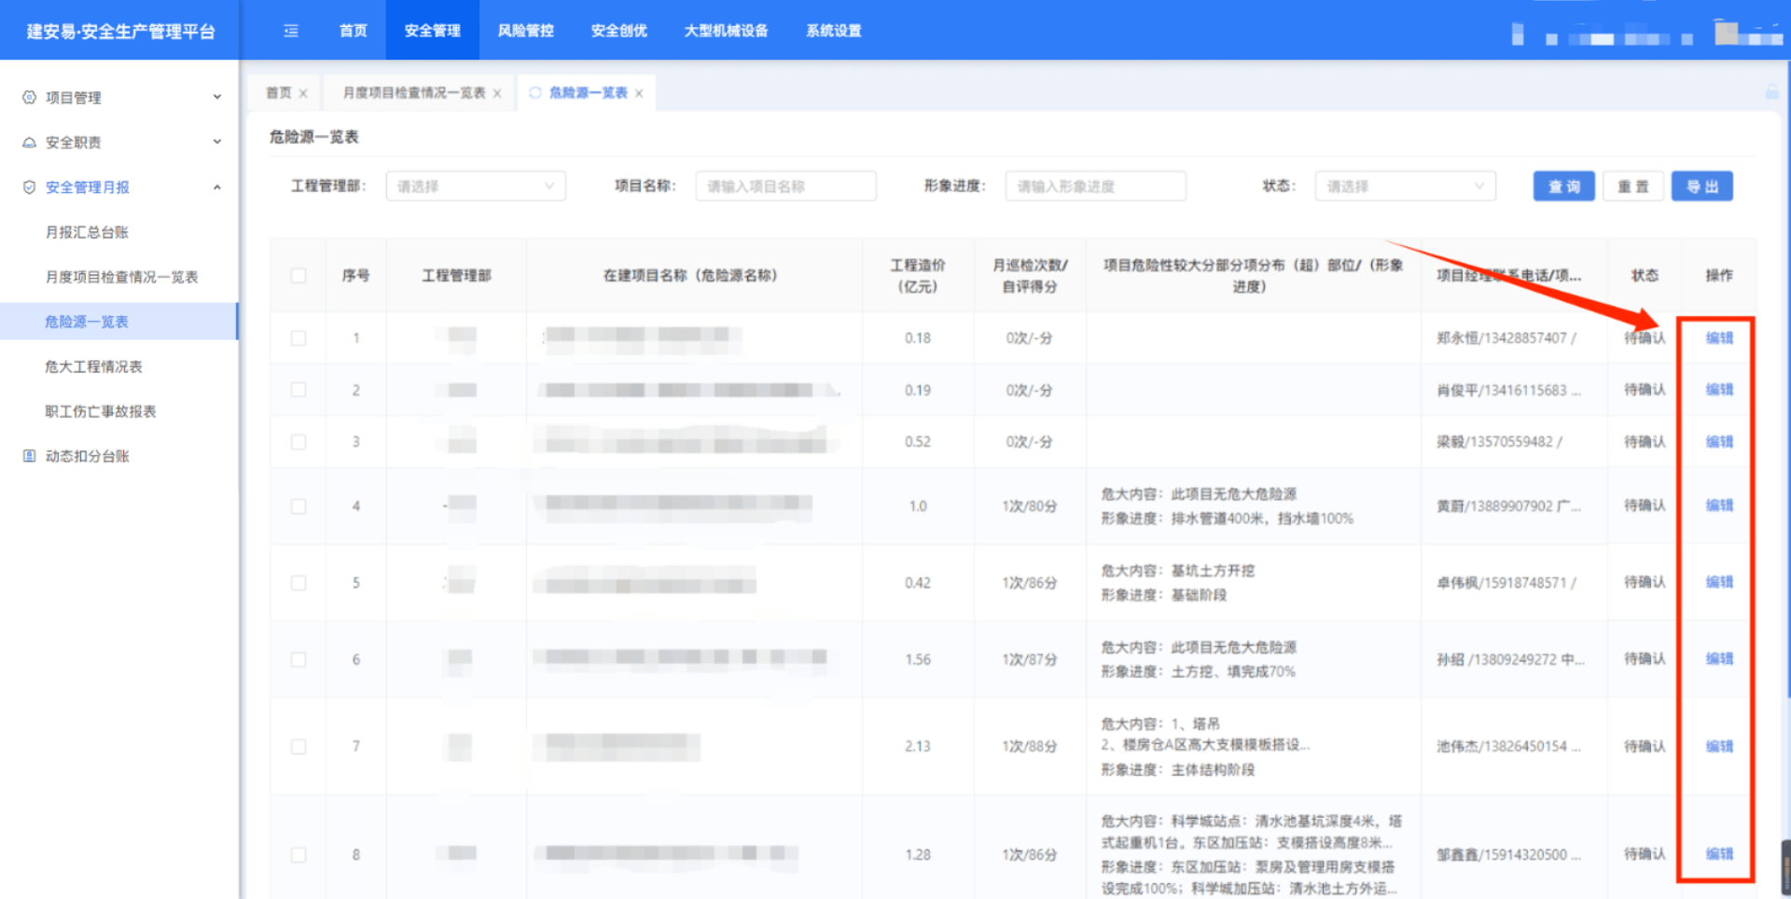Open the 状态 dropdown filter
This screenshot has height=899, width=1791.
click(x=1405, y=187)
